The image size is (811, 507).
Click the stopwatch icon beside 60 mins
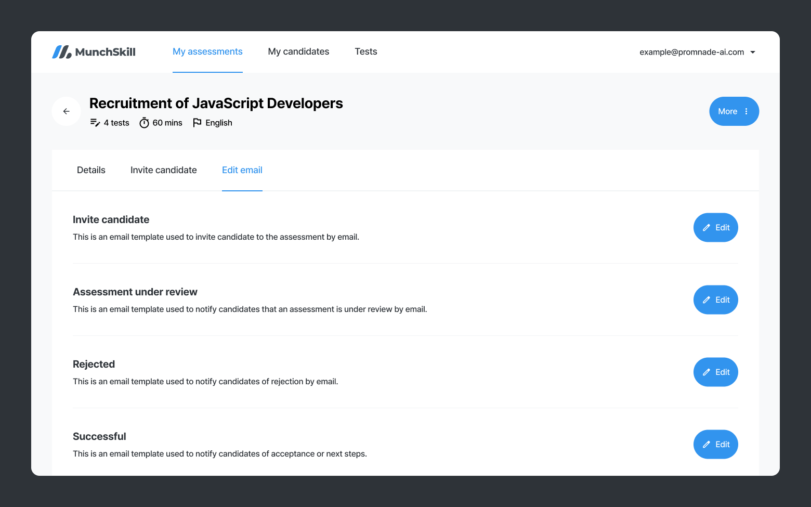[x=145, y=123]
